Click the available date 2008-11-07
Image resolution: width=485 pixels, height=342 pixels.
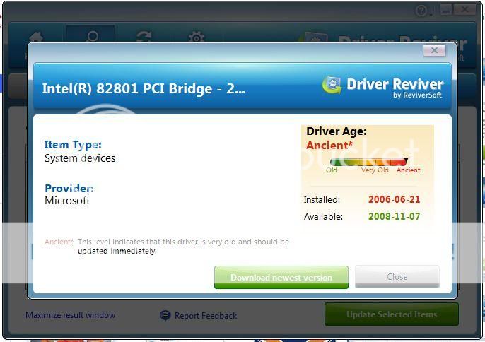tap(394, 216)
